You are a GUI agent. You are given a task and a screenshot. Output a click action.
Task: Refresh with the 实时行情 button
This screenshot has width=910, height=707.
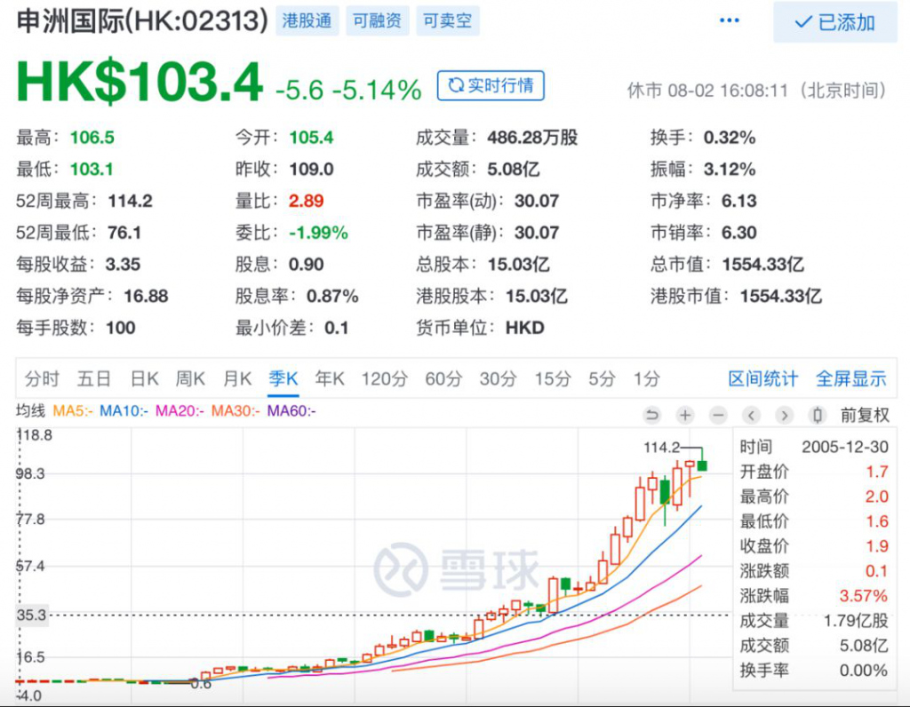(x=491, y=86)
